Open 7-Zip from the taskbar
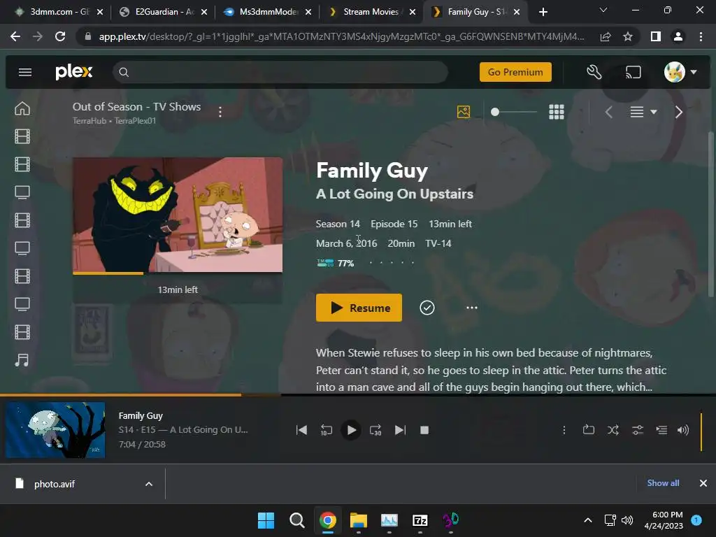This screenshot has height=537, width=716. (x=420, y=520)
